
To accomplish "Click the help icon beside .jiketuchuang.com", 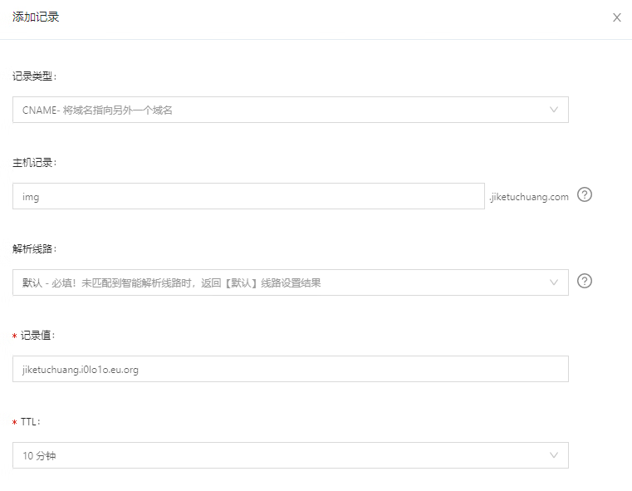I will coord(585,194).
